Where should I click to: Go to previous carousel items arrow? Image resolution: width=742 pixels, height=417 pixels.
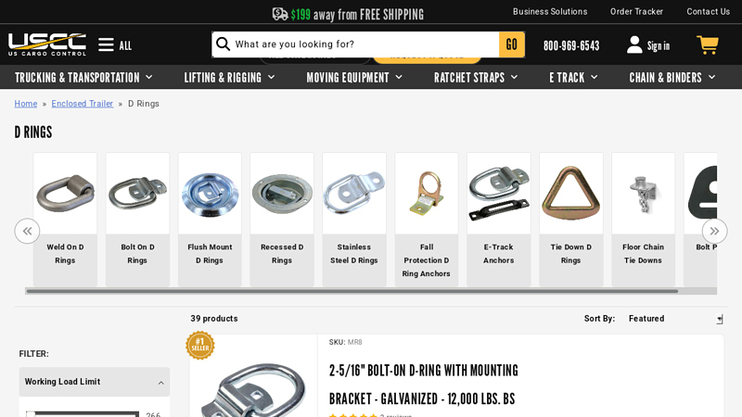click(27, 231)
